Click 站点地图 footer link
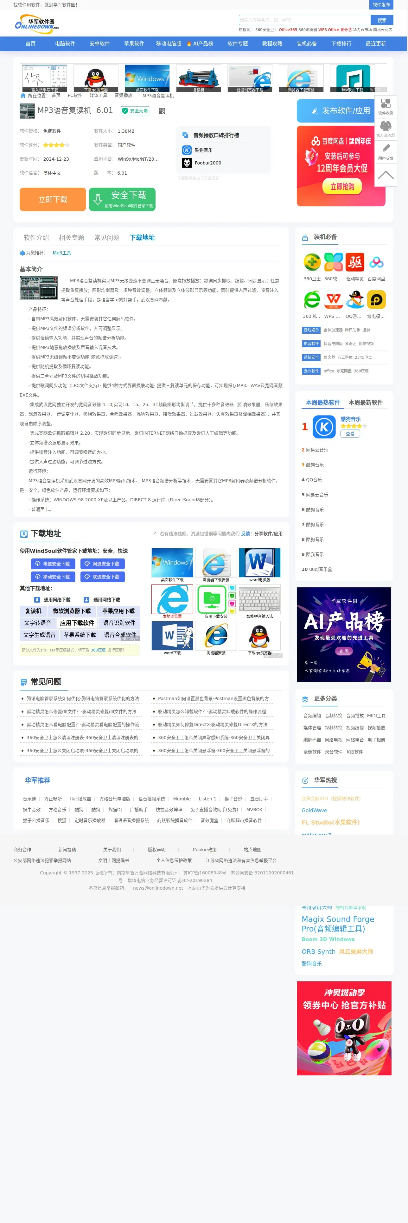 (252, 850)
